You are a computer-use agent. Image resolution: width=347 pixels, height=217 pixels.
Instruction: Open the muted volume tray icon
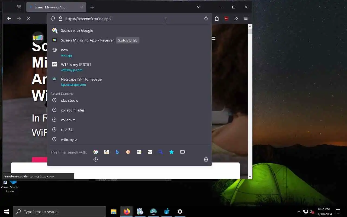click(x=312, y=212)
